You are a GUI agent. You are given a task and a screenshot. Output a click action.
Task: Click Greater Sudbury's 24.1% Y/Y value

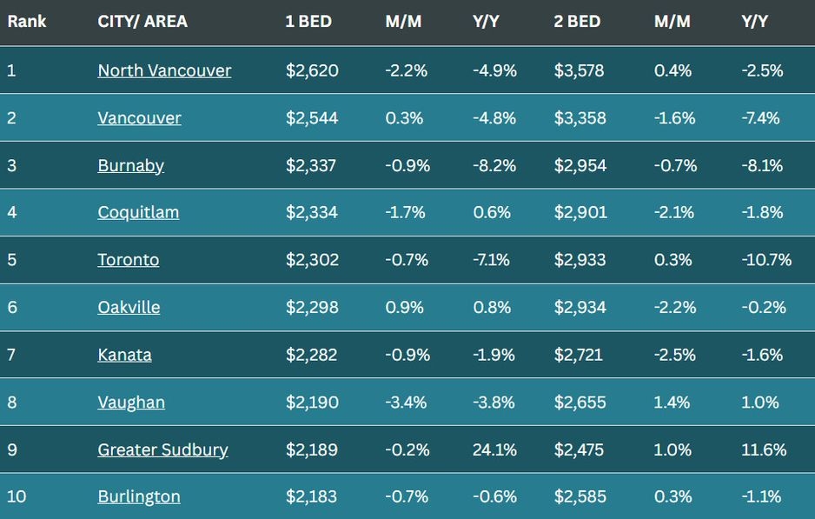[x=494, y=449]
